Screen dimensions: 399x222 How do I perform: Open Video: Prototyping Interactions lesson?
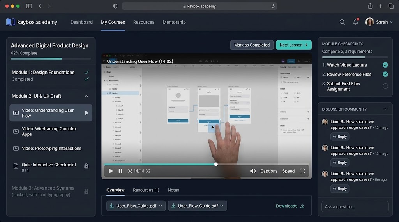click(51, 149)
